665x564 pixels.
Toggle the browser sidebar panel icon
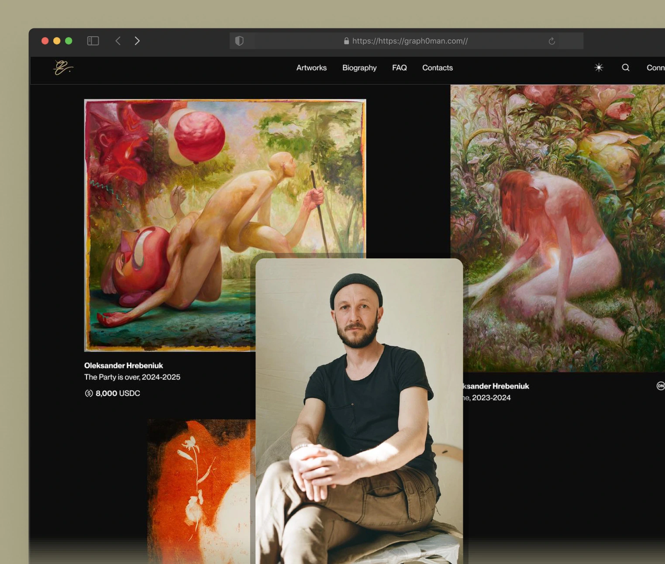click(x=93, y=41)
